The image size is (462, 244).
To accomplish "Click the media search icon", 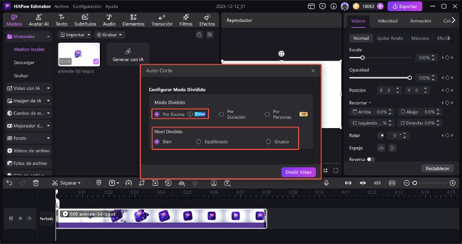I will click(199, 35).
